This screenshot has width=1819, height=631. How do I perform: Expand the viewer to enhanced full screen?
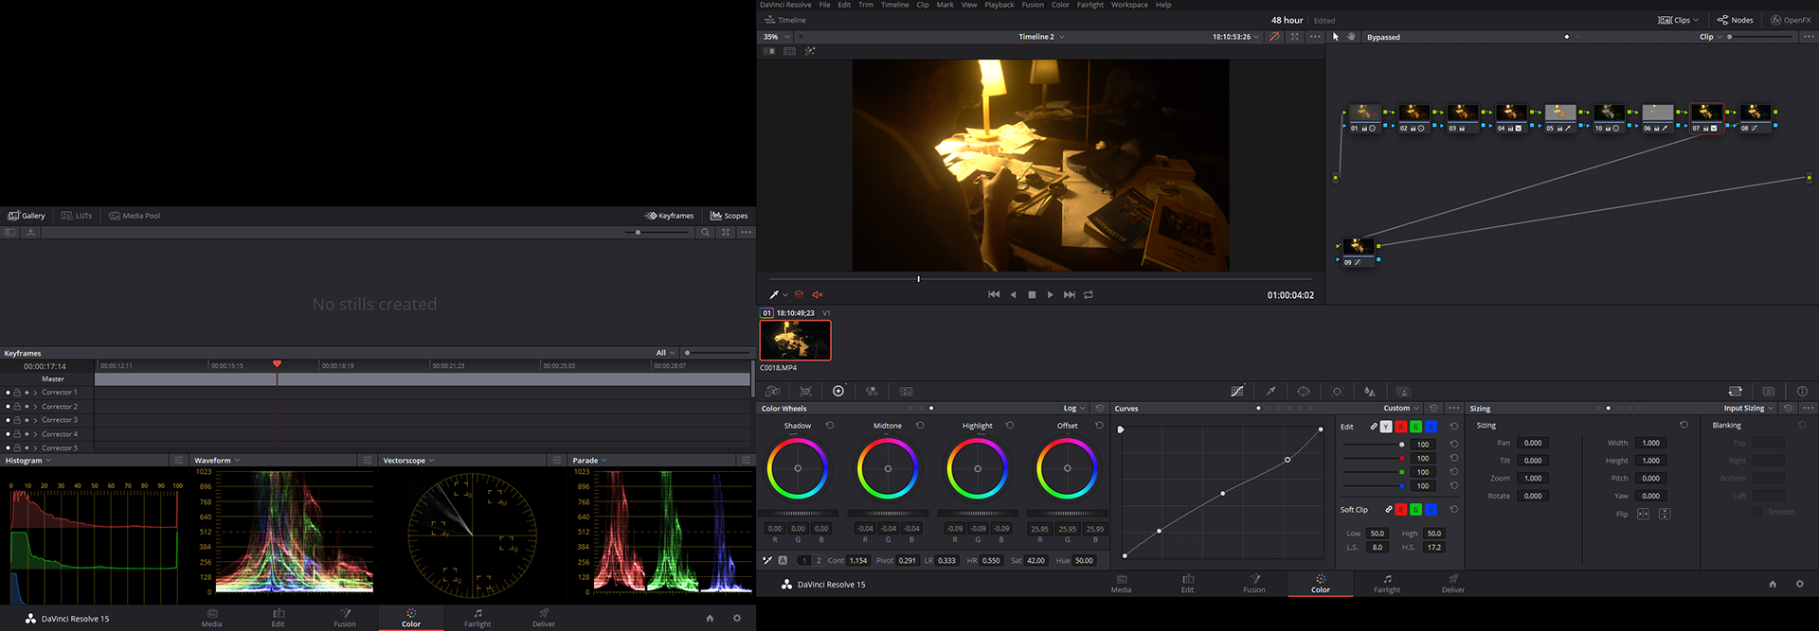(1295, 37)
